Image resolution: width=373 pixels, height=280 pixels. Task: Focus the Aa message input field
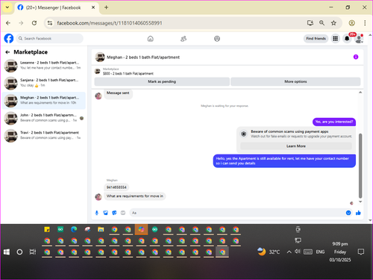pos(237,213)
